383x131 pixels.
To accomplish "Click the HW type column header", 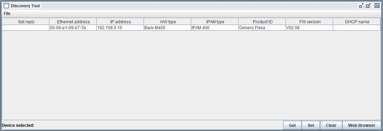I will (x=168, y=22).
